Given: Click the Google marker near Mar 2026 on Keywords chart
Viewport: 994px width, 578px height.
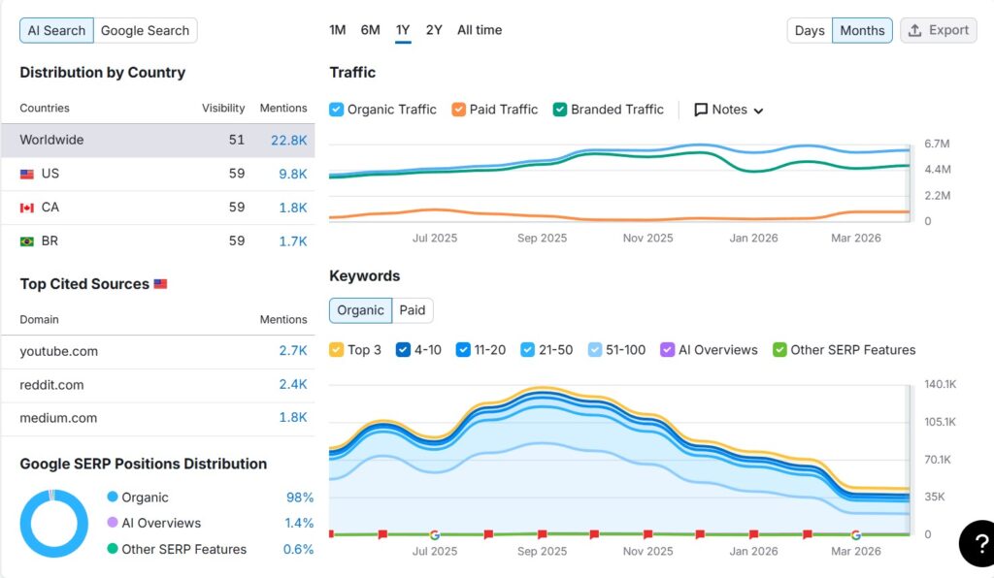Looking at the screenshot, I should 855,533.
